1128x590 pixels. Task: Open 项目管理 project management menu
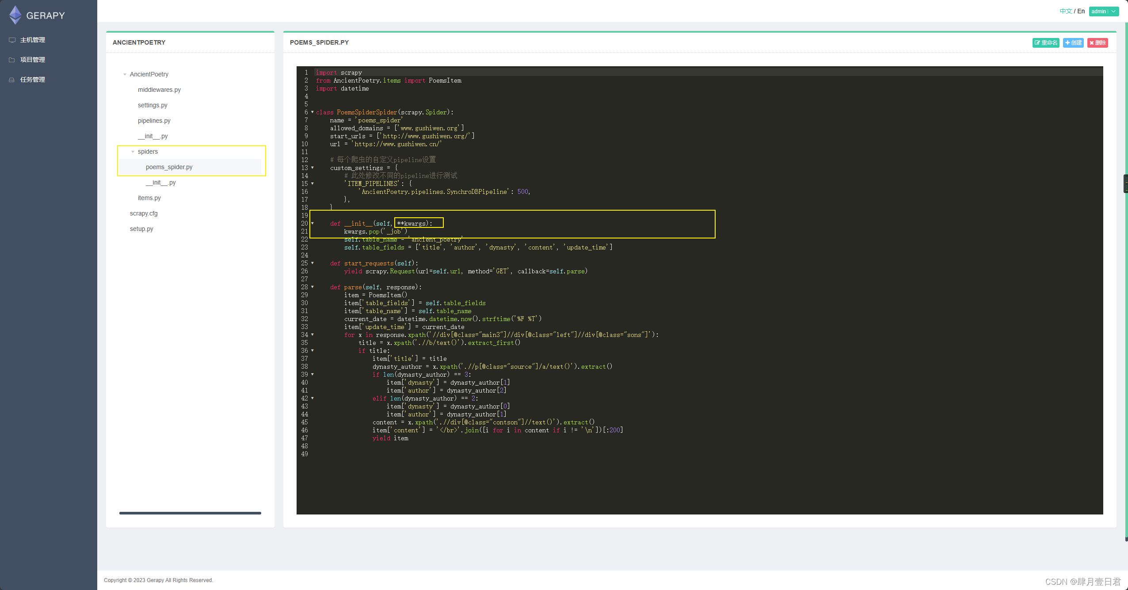point(32,60)
